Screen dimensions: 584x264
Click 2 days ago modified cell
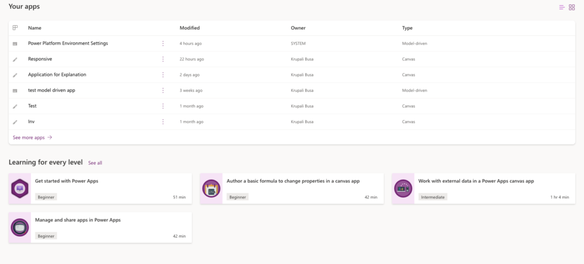189,75
